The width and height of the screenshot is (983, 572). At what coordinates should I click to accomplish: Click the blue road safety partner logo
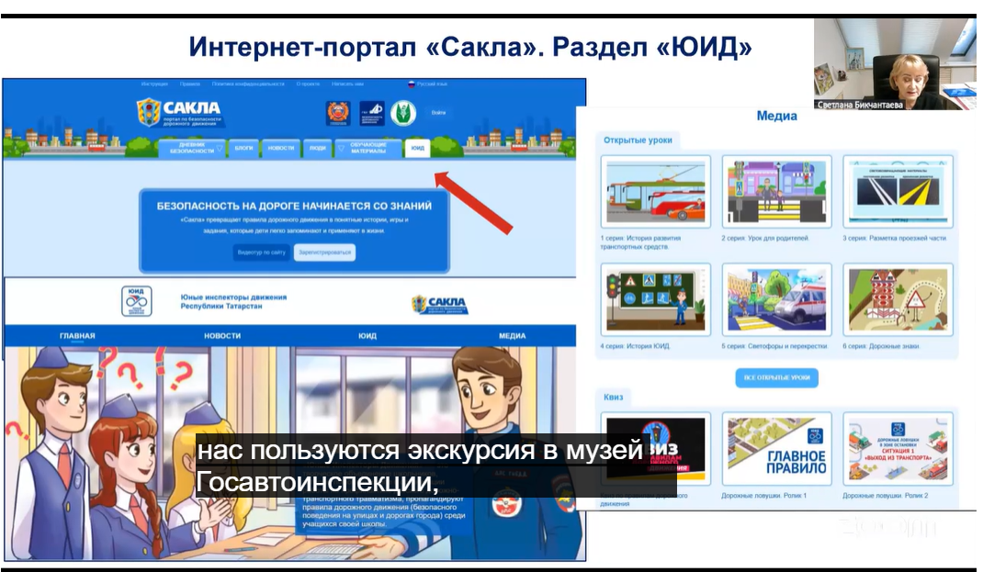371,112
